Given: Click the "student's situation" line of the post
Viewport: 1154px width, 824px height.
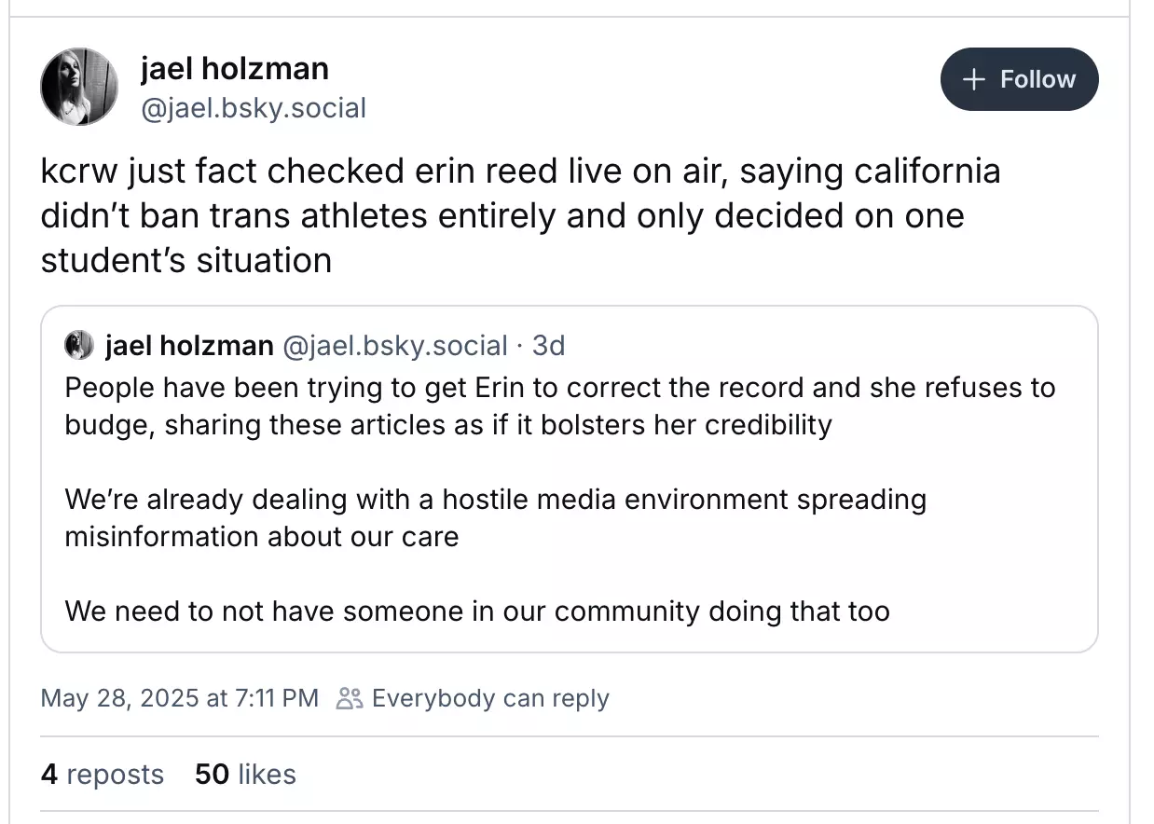Looking at the screenshot, I should click(x=186, y=259).
